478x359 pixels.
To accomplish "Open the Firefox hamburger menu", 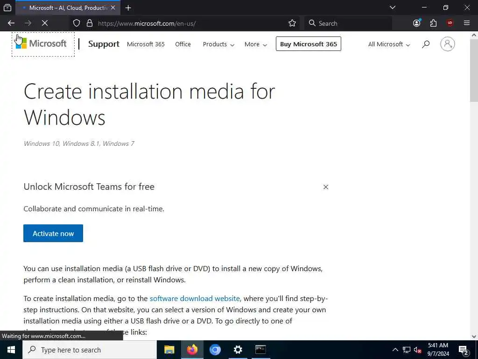I will pyautogui.click(x=467, y=23).
